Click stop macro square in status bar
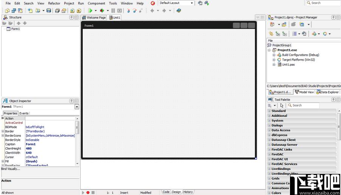This screenshot has width=341, height=195. pos(93,192)
